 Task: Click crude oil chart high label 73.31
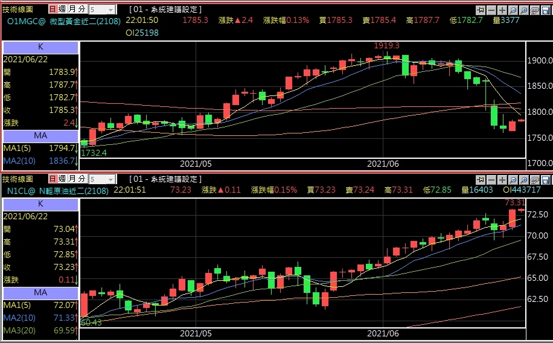pyautogui.click(x=515, y=202)
